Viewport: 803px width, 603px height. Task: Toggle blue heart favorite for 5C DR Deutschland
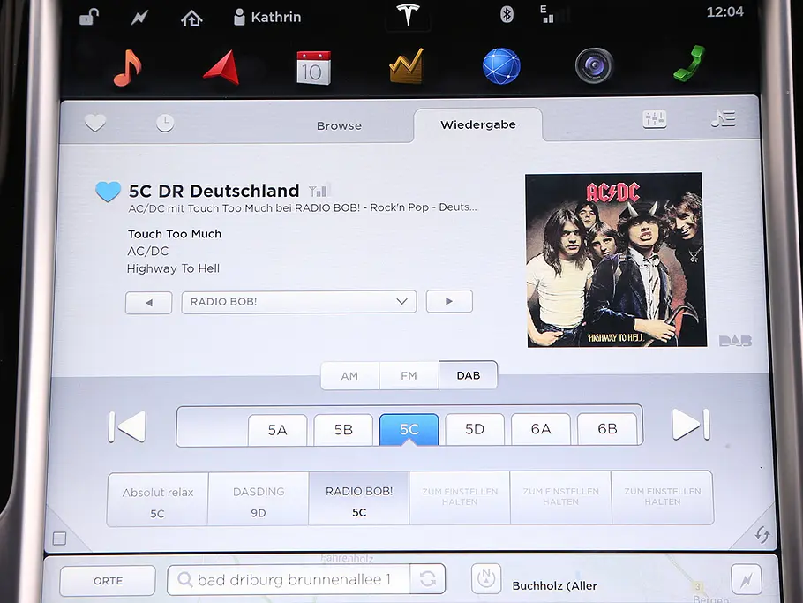[x=108, y=192]
